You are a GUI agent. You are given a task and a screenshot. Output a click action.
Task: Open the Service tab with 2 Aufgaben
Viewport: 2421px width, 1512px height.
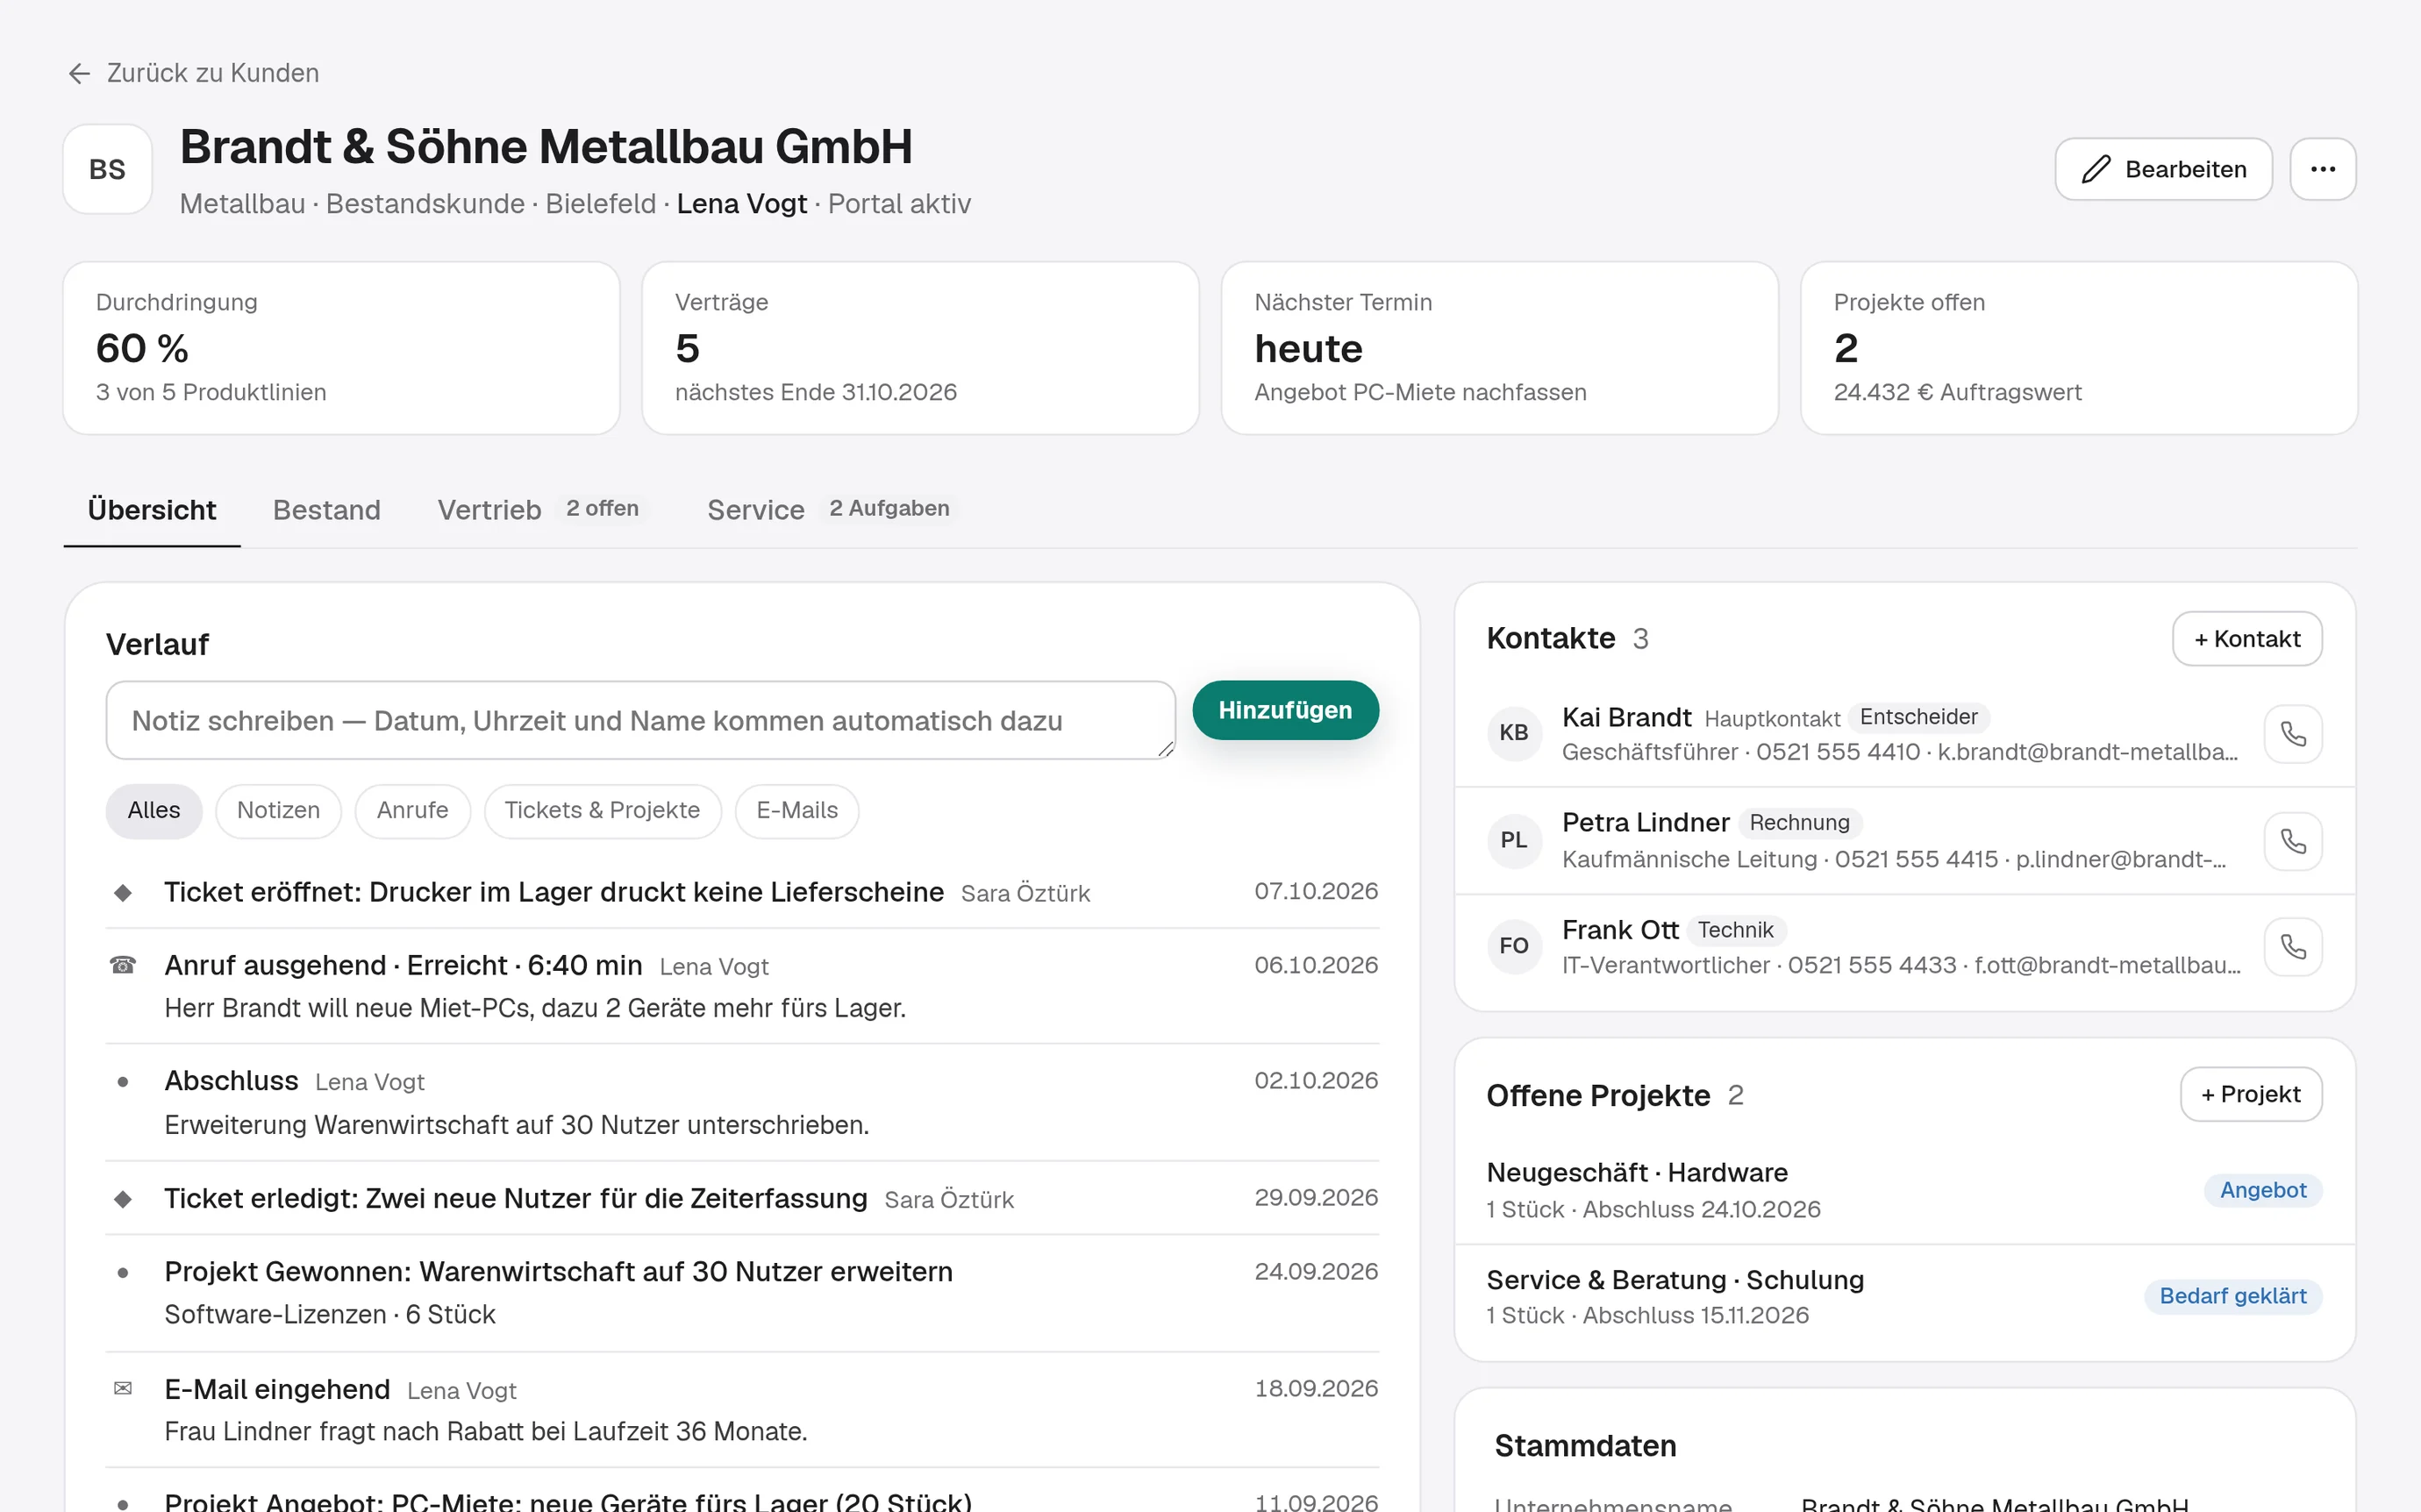point(832,510)
